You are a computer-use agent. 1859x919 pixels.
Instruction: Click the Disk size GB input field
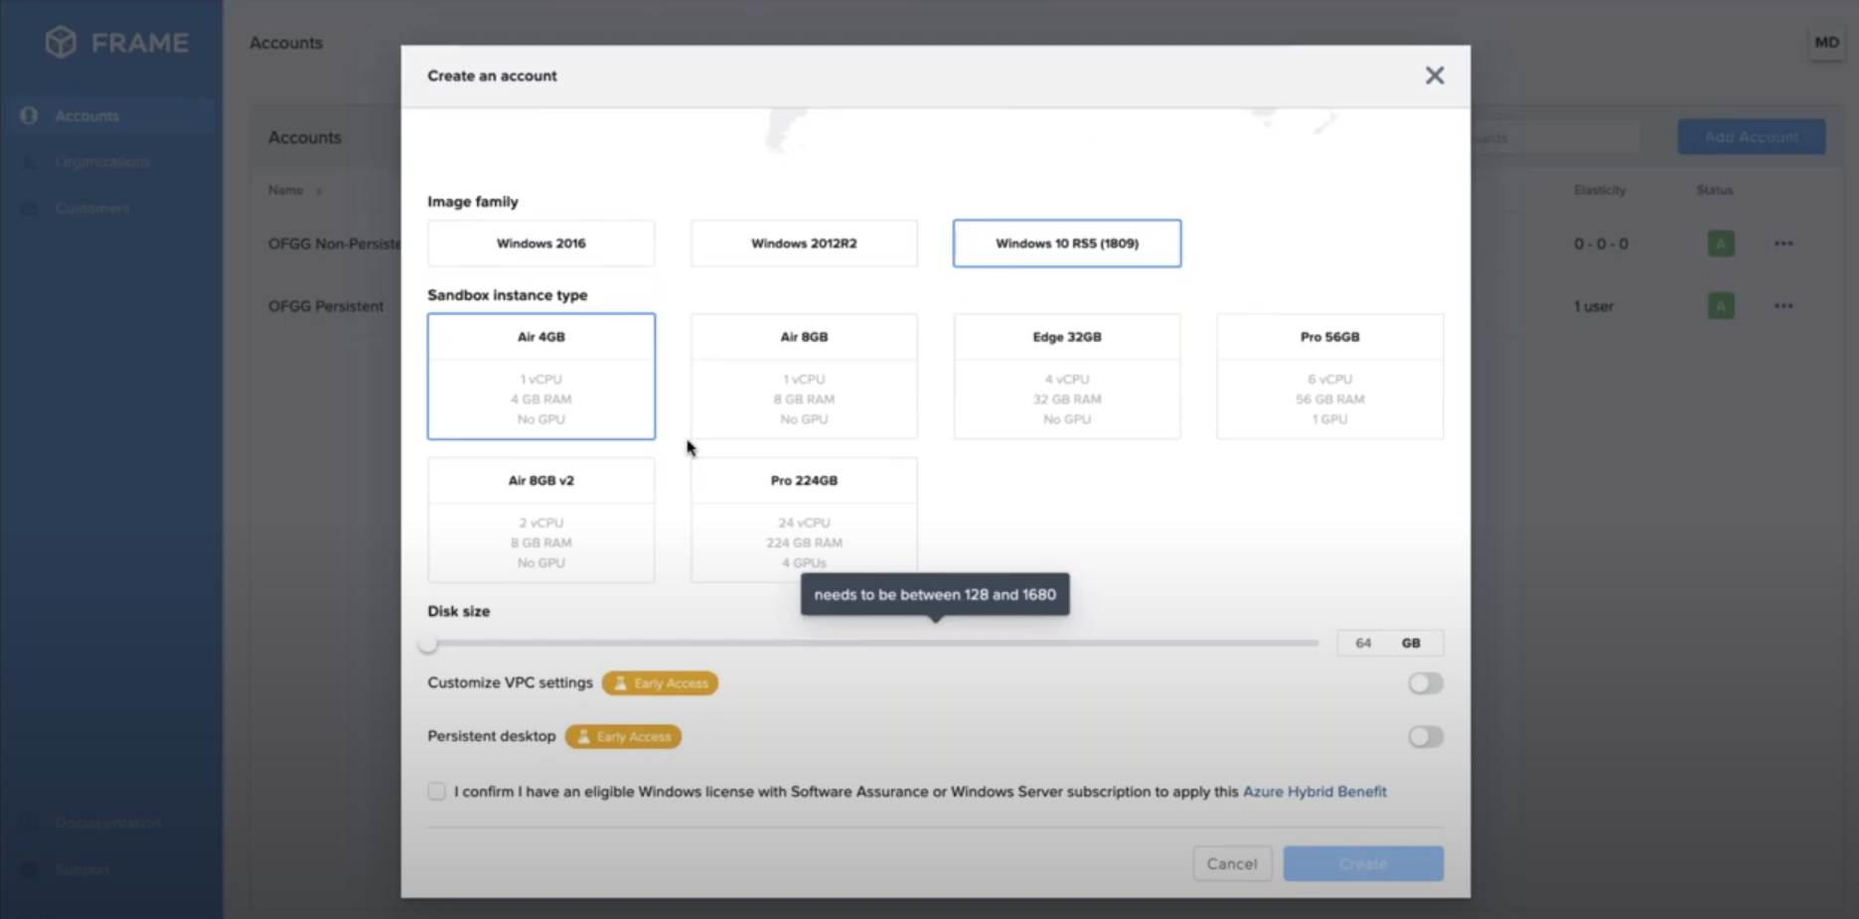click(1390, 644)
